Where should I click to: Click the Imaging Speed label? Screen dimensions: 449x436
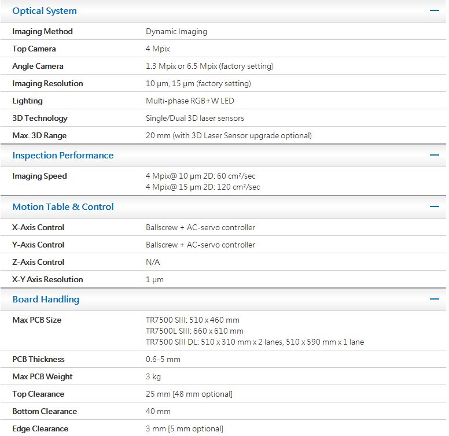click(x=39, y=176)
